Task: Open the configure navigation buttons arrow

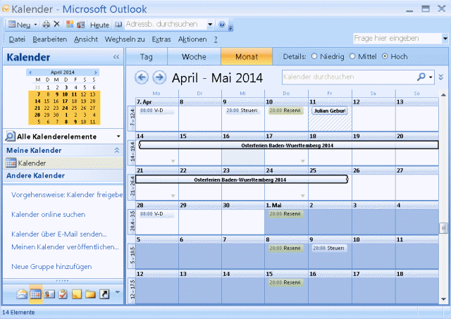Action: click(118, 292)
